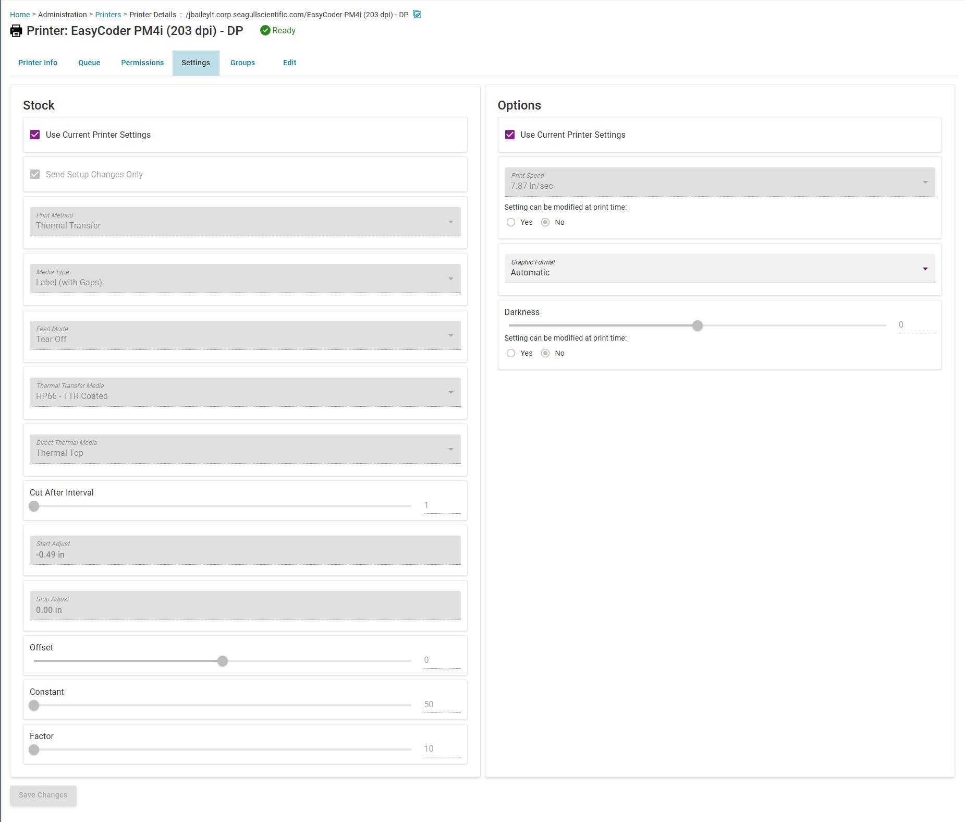Click the printer icon beside the title
Viewport: 965px width, 822px height.
point(16,31)
